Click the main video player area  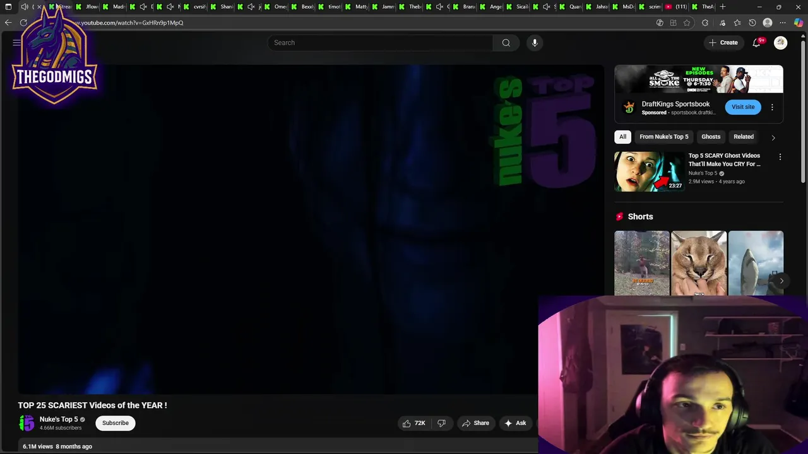311,230
